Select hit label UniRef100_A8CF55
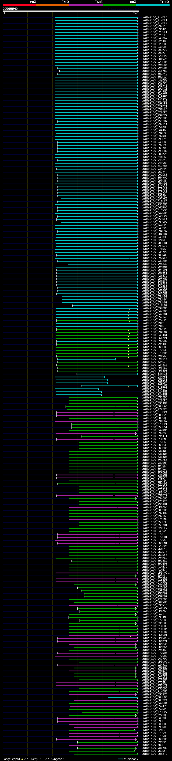 coord(154,80)
